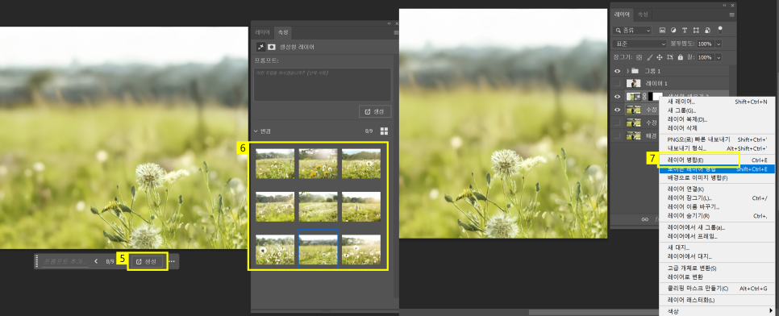Click the 레이어 1 layer thumbnail
The height and width of the screenshot is (316, 779).
pyautogui.click(x=633, y=84)
